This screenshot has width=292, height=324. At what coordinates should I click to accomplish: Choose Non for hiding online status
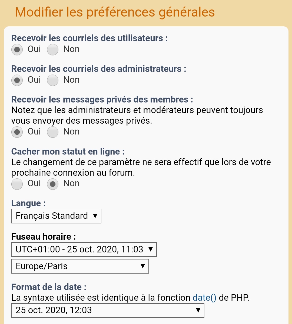pyautogui.click(x=52, y=184)
